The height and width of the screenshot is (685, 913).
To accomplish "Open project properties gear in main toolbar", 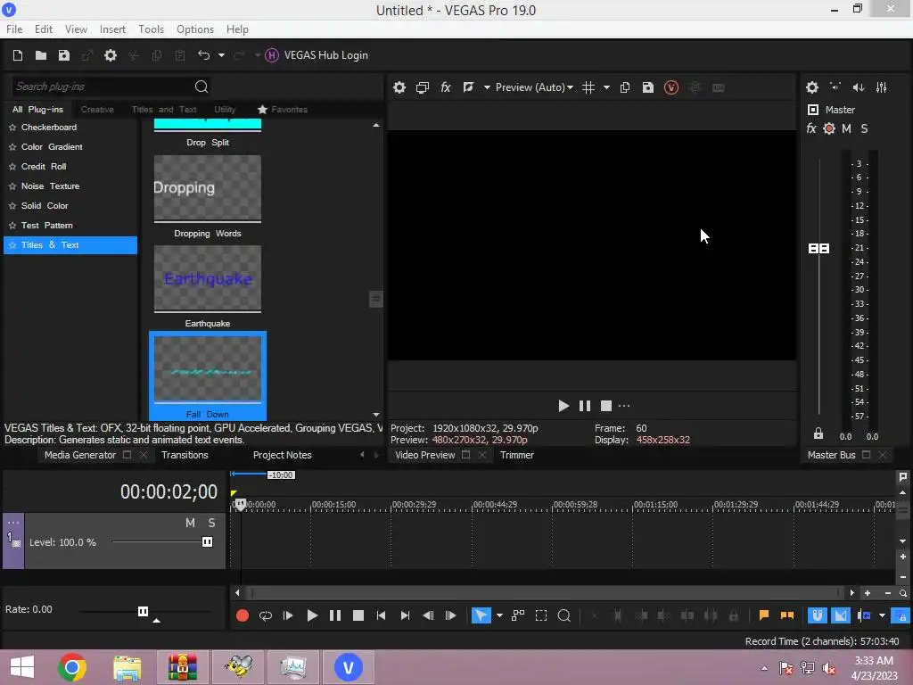I will (x=110, y=55).
